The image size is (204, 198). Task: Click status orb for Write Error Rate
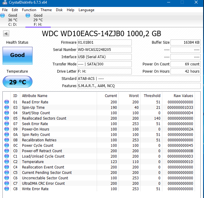click(7, 189)
